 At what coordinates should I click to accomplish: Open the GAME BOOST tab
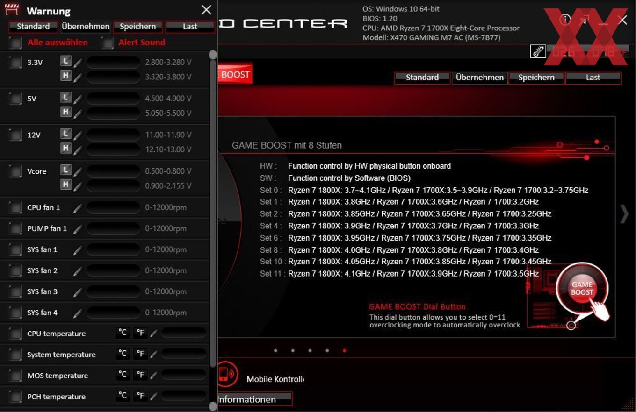(235, 75)
